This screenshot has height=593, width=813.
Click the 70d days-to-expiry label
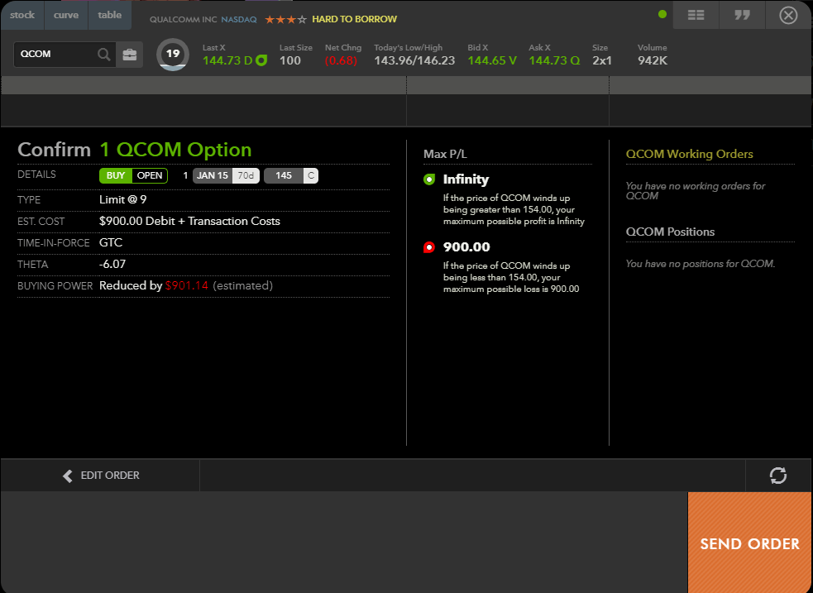246,175
